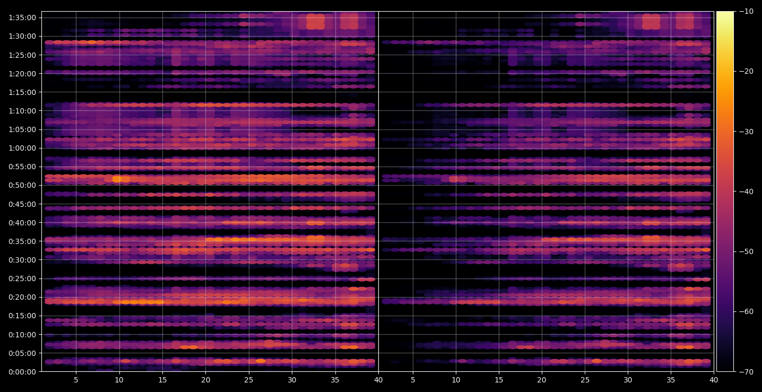Screen dimensions: 762x392
Task: Click the 1:30:00 y-axis tick label
Action: pos(22,36)
